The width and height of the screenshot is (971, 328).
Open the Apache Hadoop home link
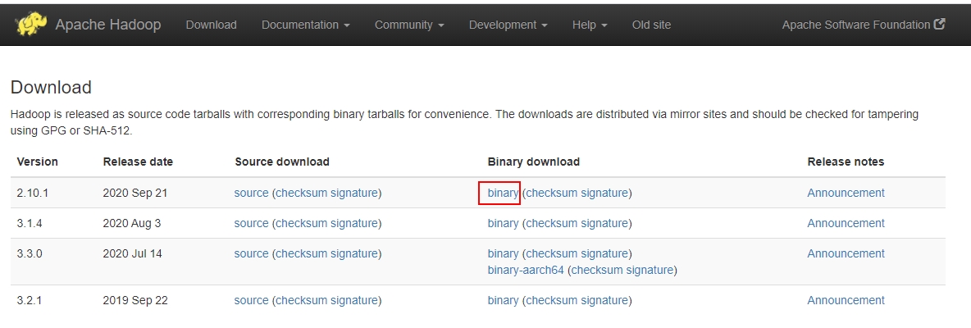pyautogui.click(x=107, y=25)
